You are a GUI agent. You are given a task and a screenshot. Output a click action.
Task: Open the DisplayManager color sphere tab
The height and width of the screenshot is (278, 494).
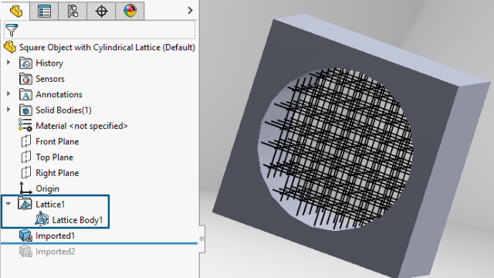pos(130,11)
